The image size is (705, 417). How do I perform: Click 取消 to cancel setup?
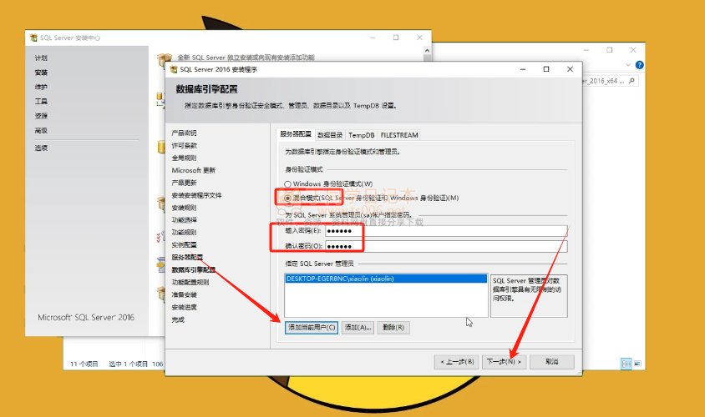click(552, 362)
